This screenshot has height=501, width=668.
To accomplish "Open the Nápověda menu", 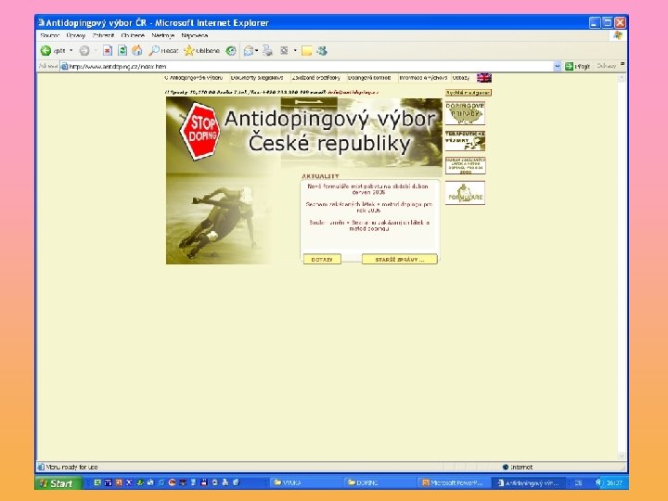I will [194, 35].
